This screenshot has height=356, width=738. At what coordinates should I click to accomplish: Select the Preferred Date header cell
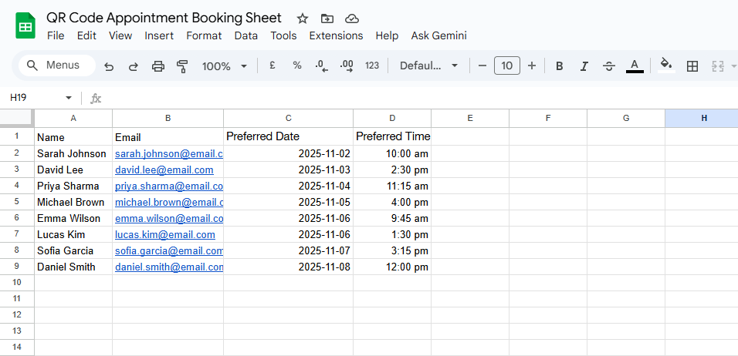click(289, 136)
